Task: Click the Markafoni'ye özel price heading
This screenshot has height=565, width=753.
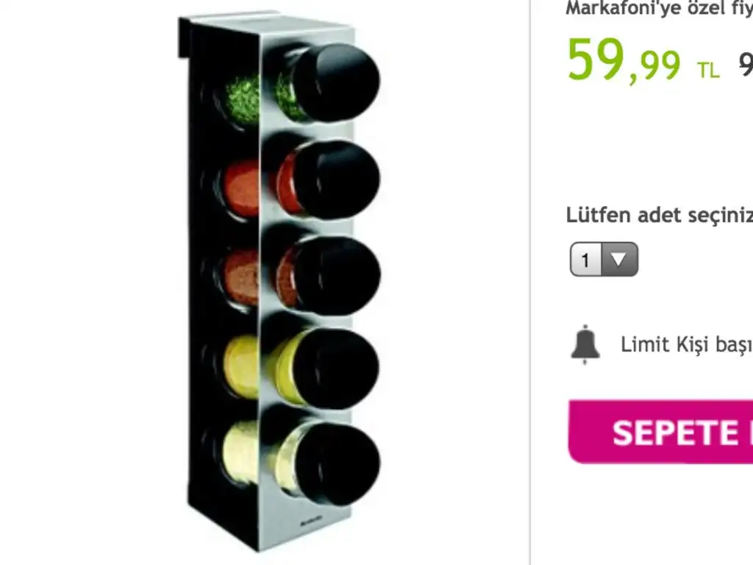Action: pyautogui.click(x=660, y=8)
